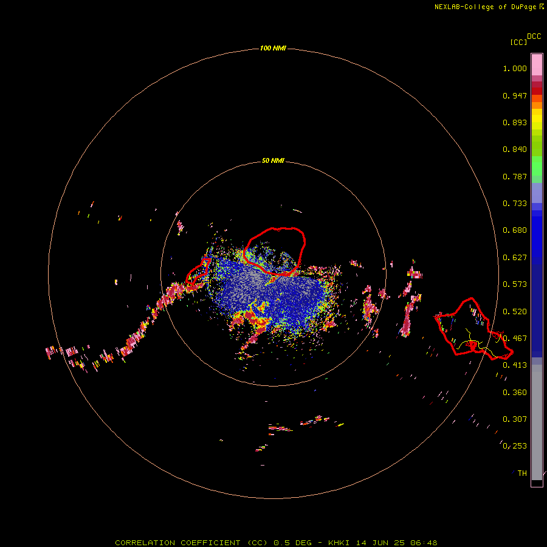Click the 0.573 color scale value
Viewport: 547px width, 547px height.
(x=515, y=284)
